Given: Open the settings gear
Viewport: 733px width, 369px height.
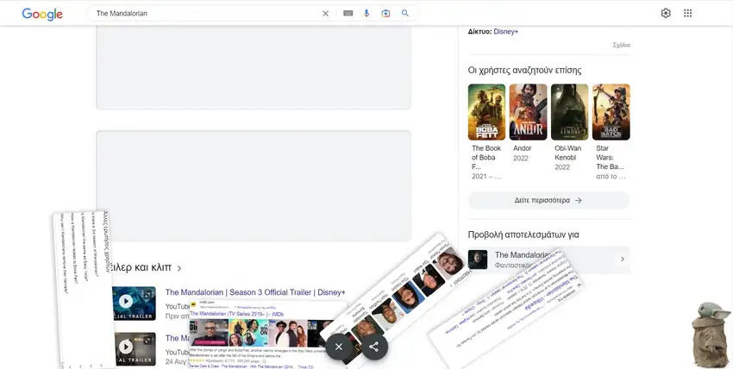Looking at the screenshot, I should pos(666,14).
